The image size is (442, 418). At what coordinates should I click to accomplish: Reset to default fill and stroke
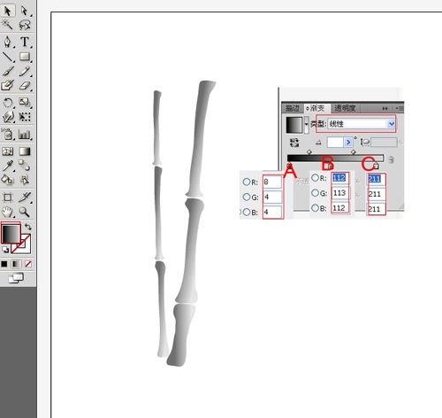pos(5,250)
